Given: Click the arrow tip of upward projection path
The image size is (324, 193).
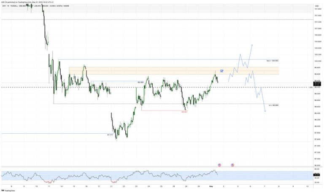Looking at the screenshot, I should (252, 45).
